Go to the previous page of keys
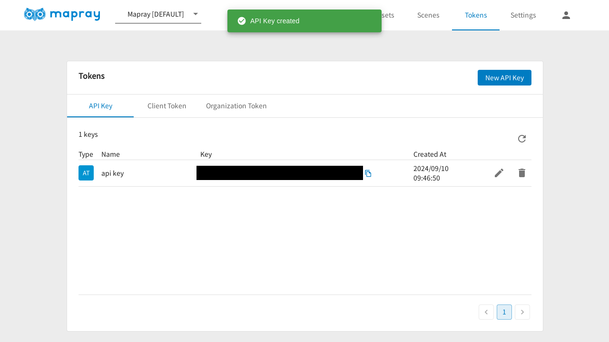This screenshot has height=342, width=609. (486, 312)
